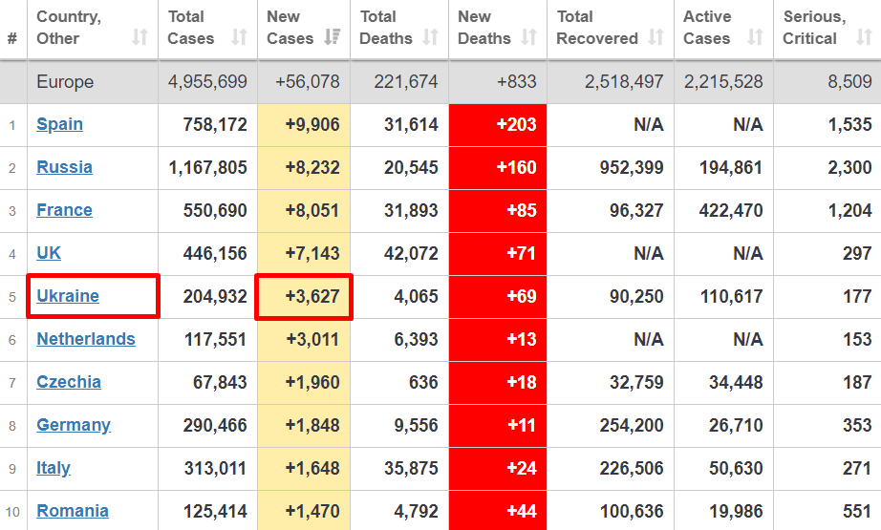Image resolution: width=881 pixels, height=530 pixels.
Task: Sort table by Country, Other column icon
Action: click(140, 38)
